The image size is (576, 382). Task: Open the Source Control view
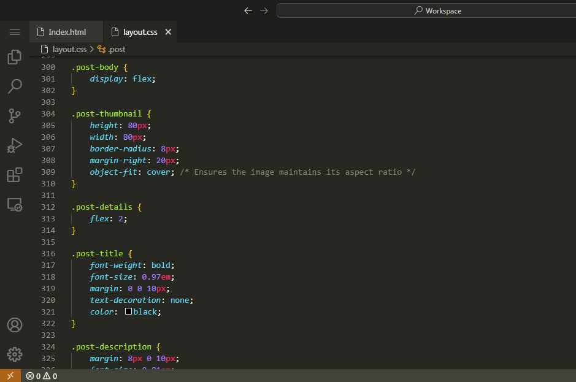(x=14, y=116)
